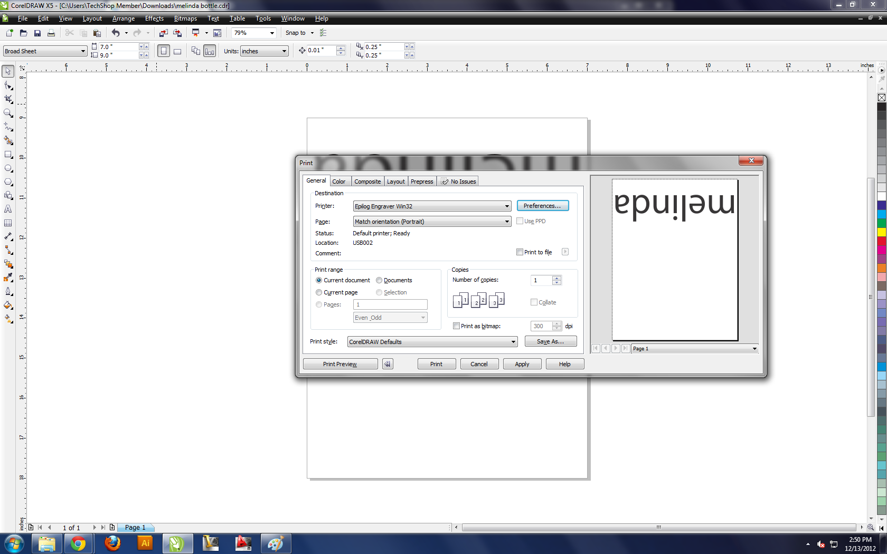Select the Rectangle tool
Screen dimensions: 887x554
8,155
